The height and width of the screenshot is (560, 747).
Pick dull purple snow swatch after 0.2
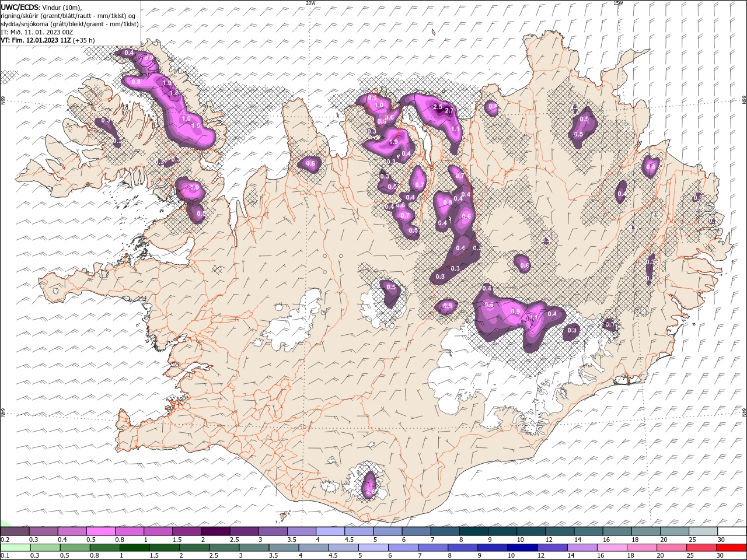point(15,531)
